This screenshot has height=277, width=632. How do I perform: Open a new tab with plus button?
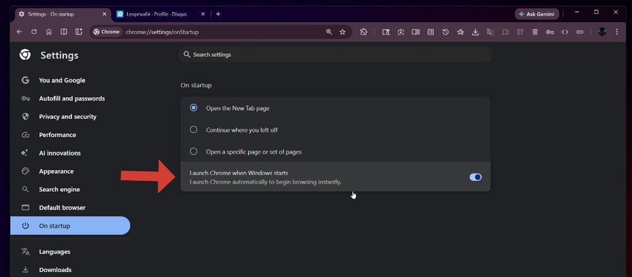(x=218, y=14)
